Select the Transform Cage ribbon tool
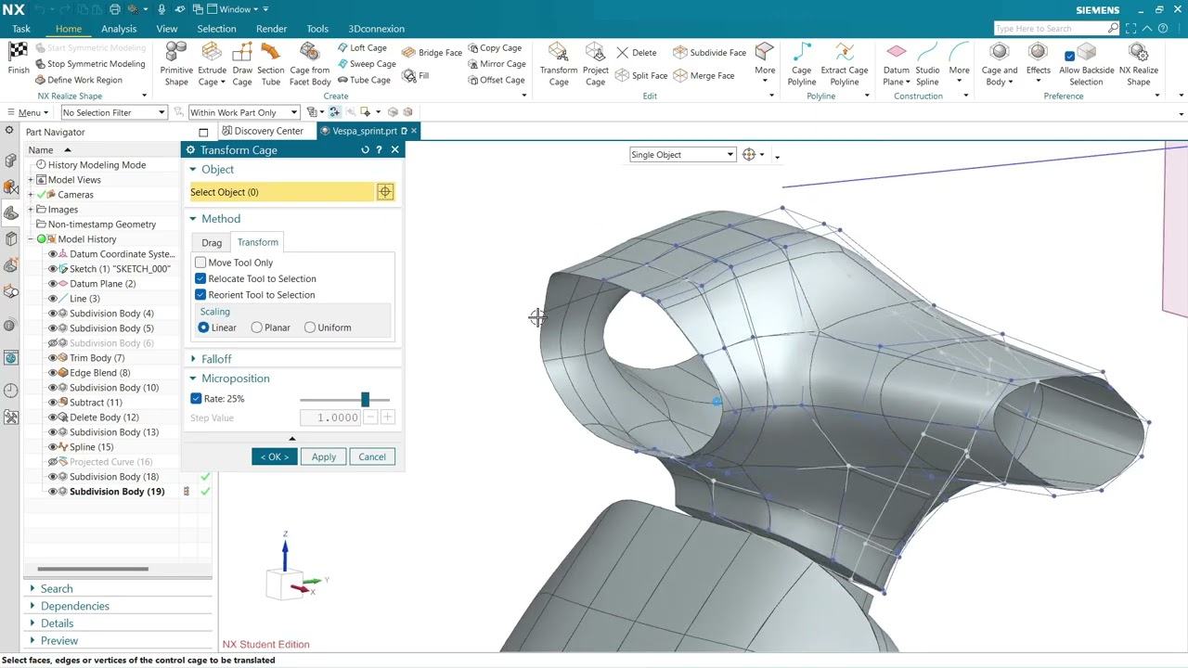 pyautogui.click(x=559, y=63)
